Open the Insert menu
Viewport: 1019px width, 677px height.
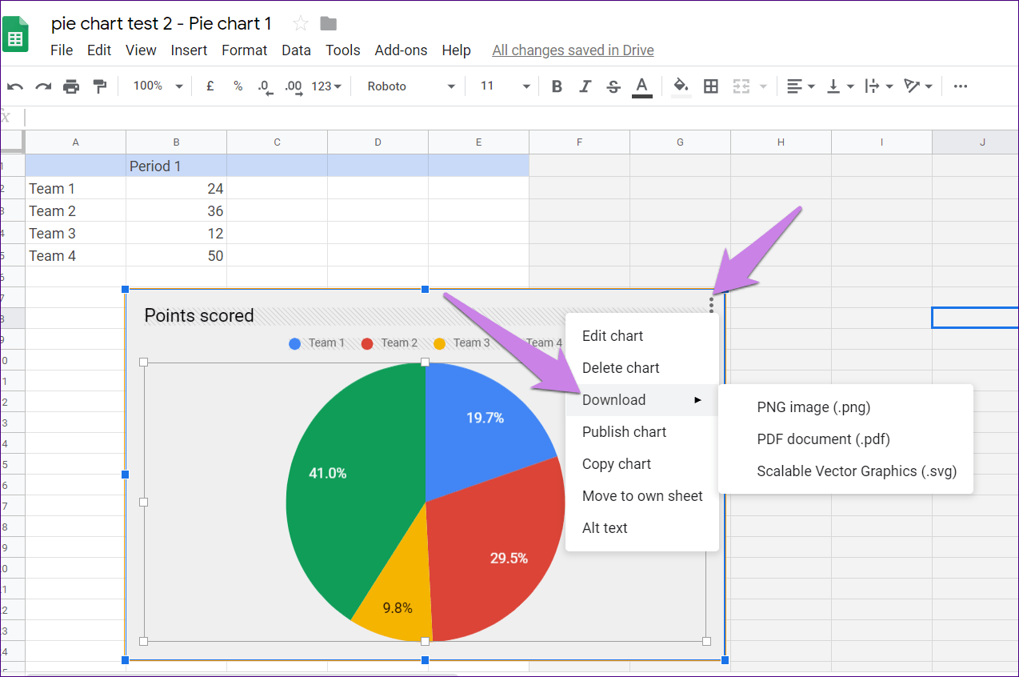pos(189,50)
